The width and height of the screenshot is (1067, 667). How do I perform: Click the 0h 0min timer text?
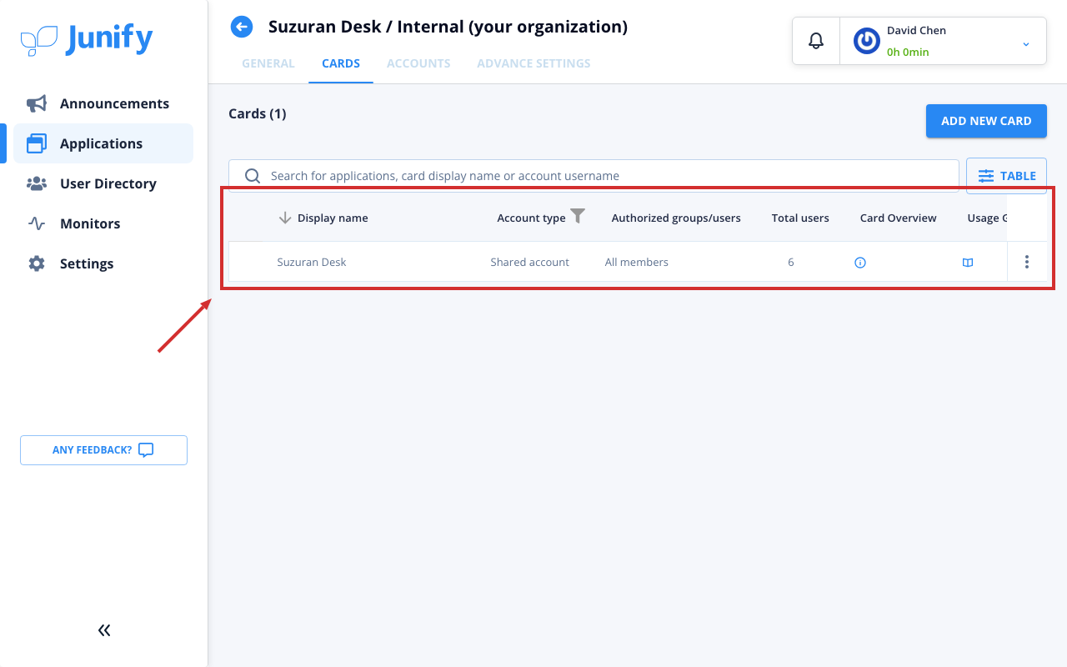[908, 52]
